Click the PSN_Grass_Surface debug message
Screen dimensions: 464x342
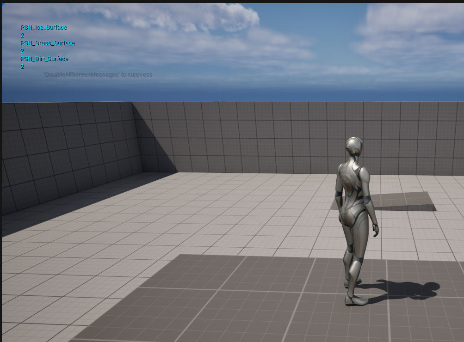click(x=47, y=43)
